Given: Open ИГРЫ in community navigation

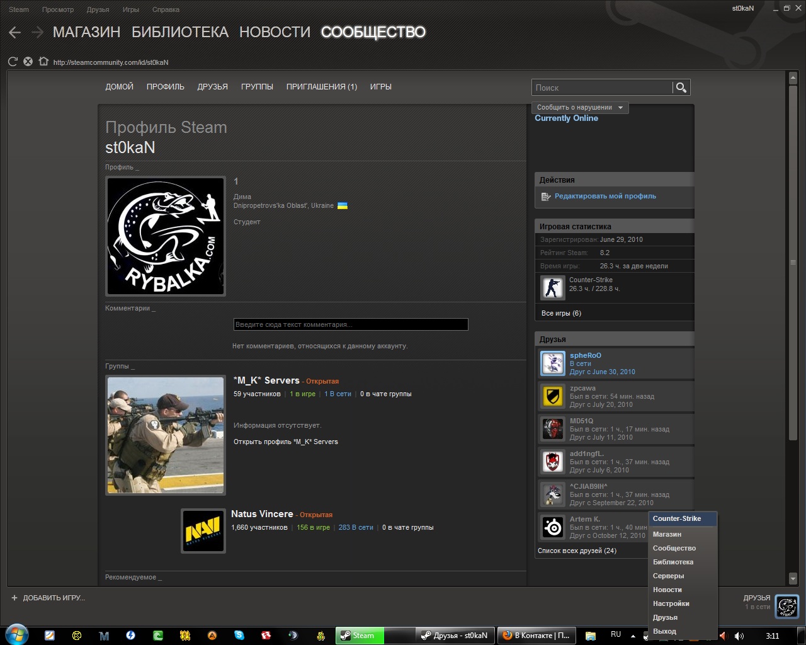Looking at the screenshot, I should coord(381,87).
